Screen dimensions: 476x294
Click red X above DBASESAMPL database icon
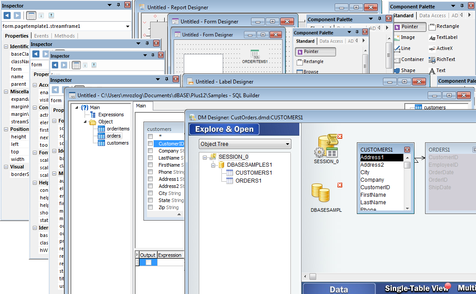340,185
